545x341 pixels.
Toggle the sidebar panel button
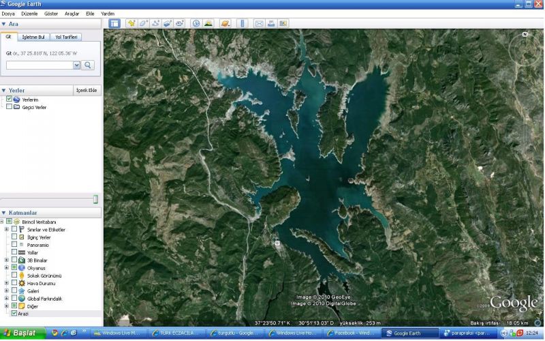click(114, 23)
